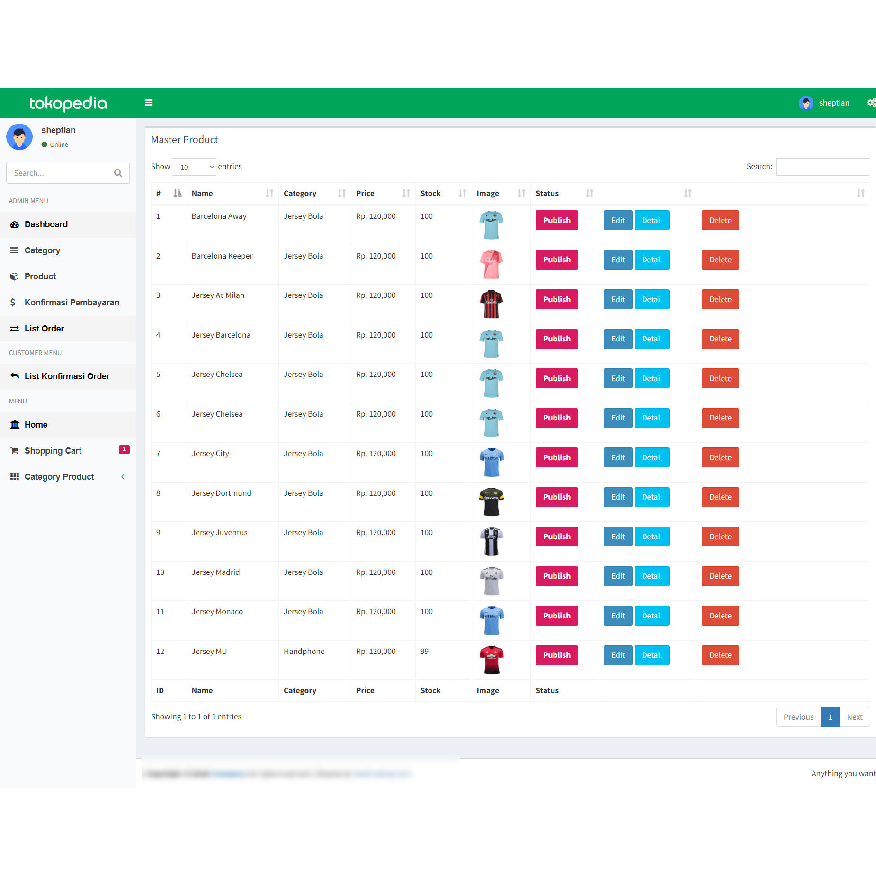
Task: Click the sidebar search magnifier icon
Action: point(118,173)
